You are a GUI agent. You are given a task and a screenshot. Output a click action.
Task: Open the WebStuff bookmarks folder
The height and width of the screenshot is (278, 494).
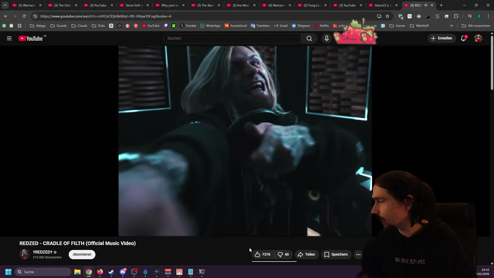click(419, 26)
